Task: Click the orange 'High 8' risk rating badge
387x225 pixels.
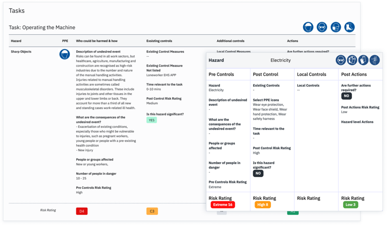Action: [263, 205]
